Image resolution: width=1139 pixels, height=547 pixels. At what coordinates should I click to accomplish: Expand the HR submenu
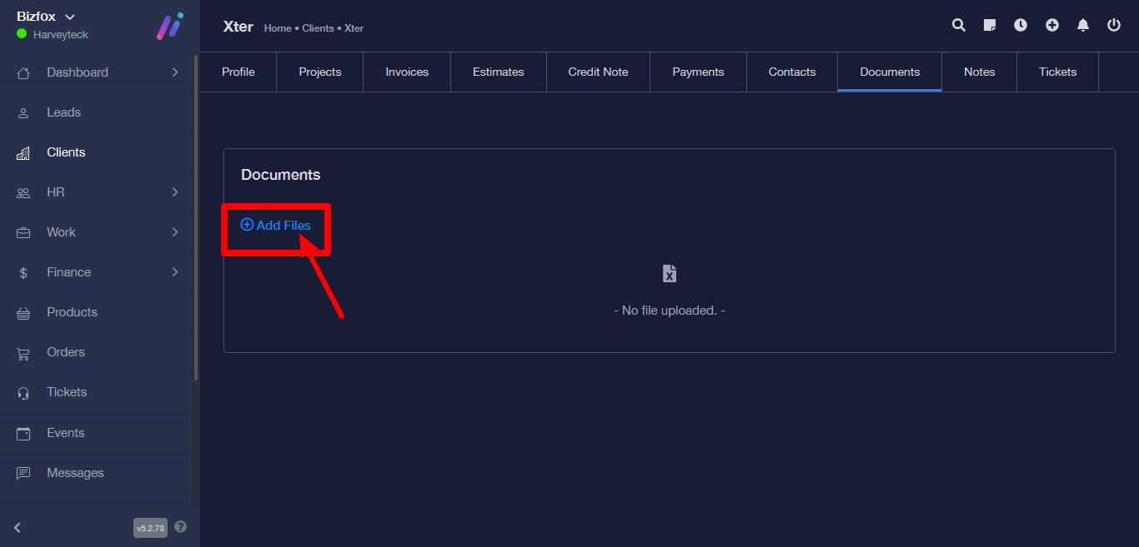coord(175,192)
